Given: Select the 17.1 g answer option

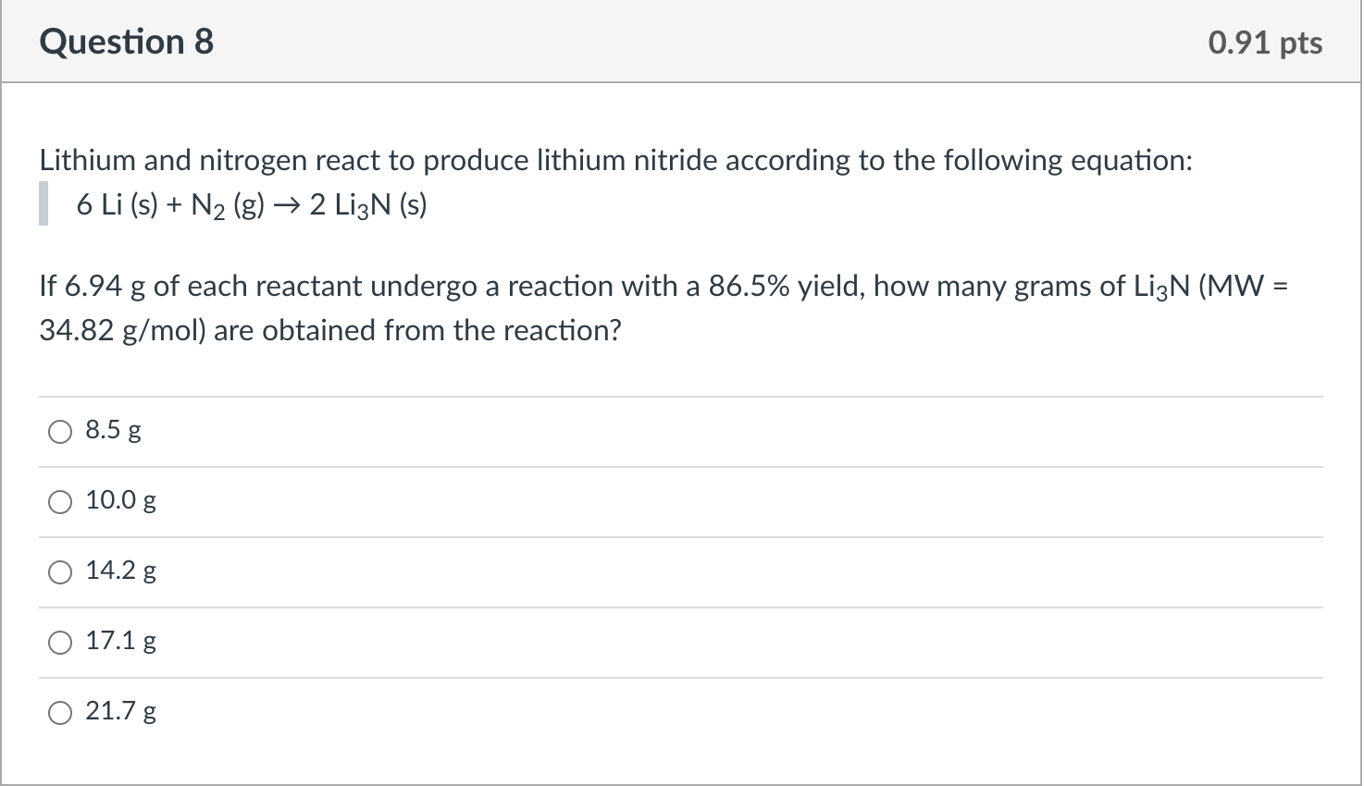Looking at the screenshot, I should pyautogui.click(x=59, y=642).
